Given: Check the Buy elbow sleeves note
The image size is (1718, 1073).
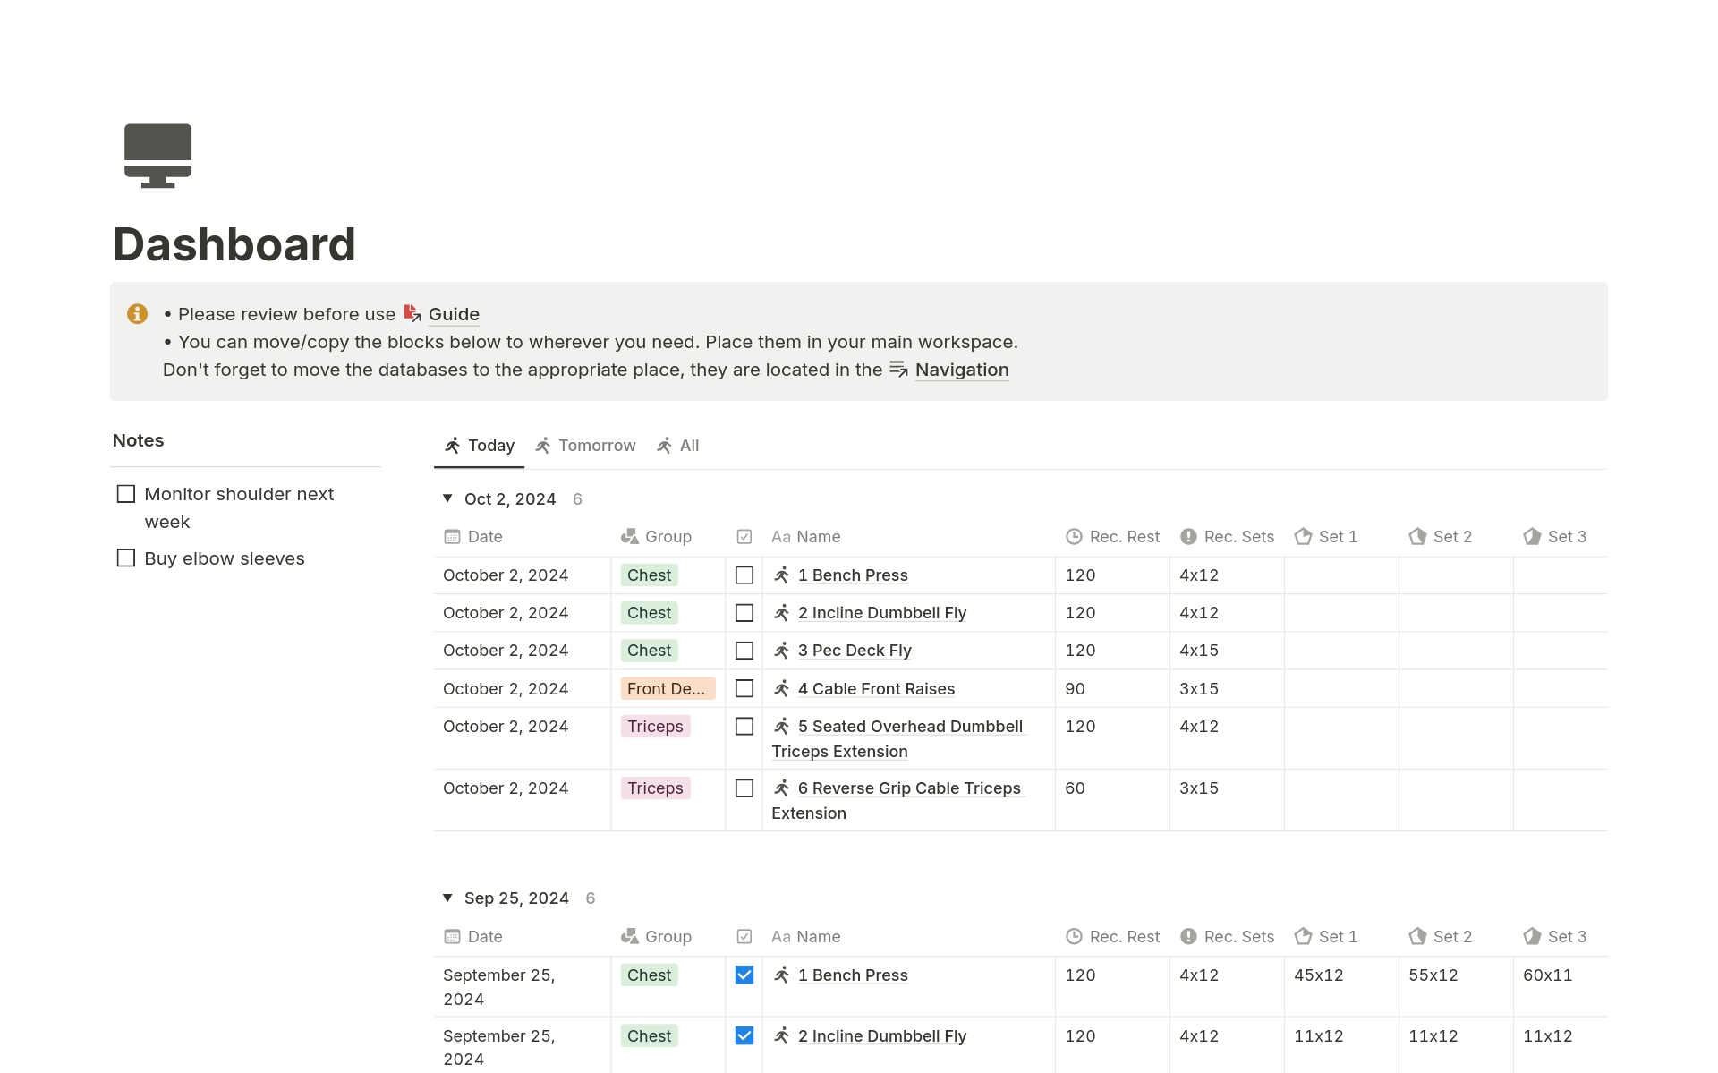Looking at the screenshot, I should point(125,558).
